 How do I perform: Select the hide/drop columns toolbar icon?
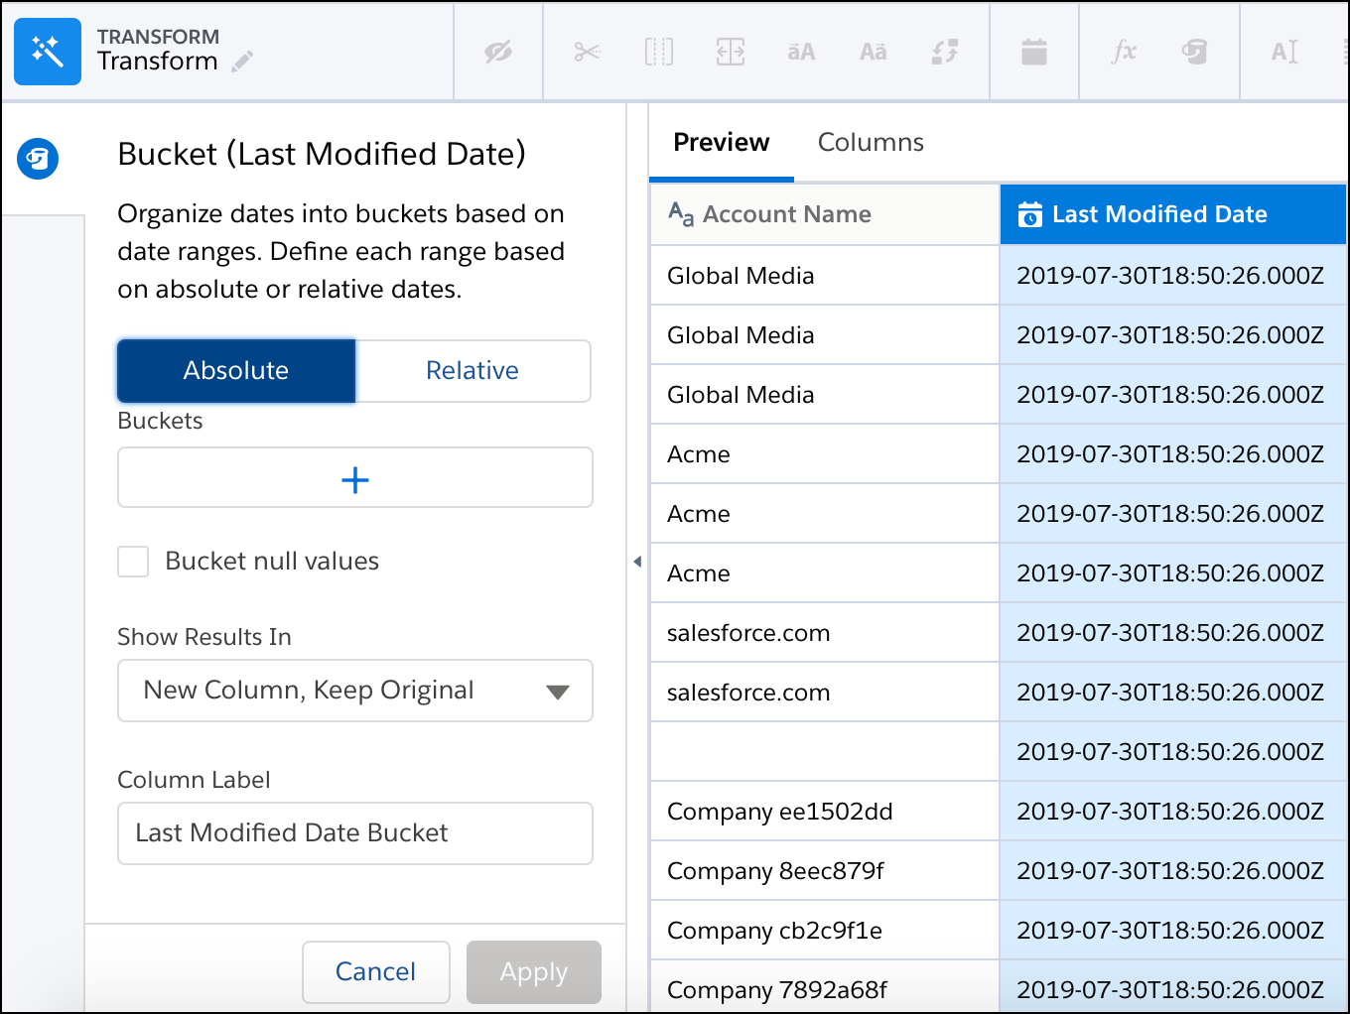(497, 52)
